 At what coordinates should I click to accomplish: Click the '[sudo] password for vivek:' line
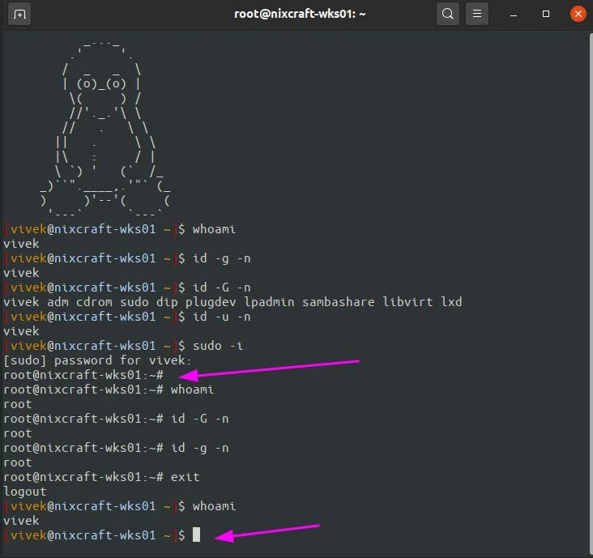click(97, 360)
